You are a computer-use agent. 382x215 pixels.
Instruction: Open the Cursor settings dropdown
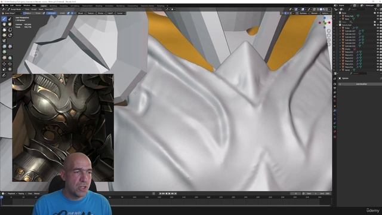click(121, 13)
